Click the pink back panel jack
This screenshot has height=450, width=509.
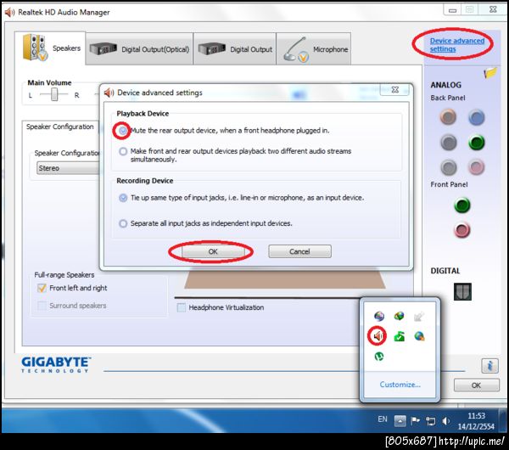coord(476,167)
